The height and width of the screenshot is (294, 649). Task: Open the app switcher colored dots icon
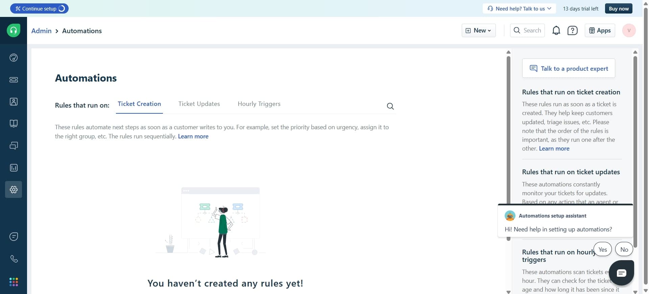14,282
